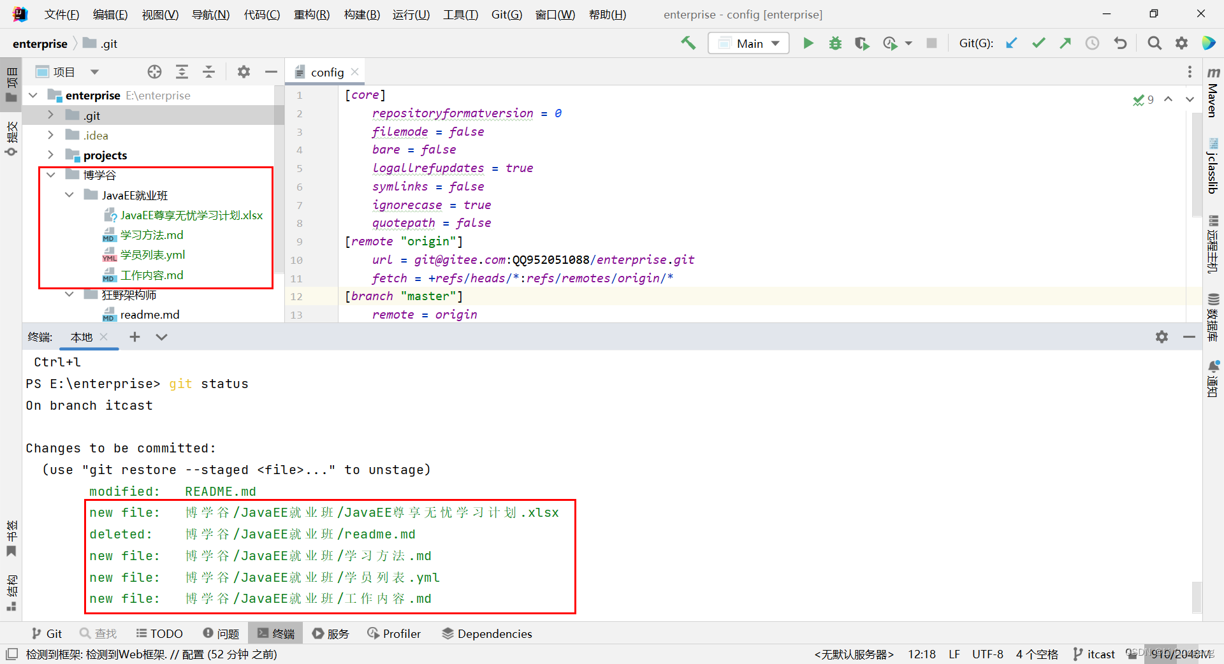Viewport: 1224px width, 664px height.
Task: Click the Profiler run icon in toolbar
Action: 890,43
